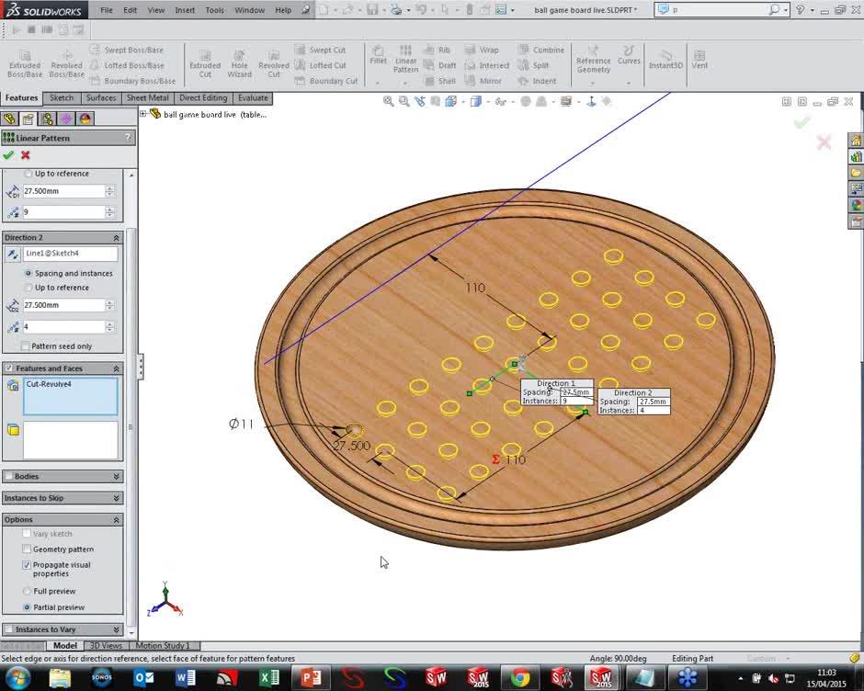Collapse the Direction 2 section
This screenshot has width=864, height=691.
click(x=117, y=237)
